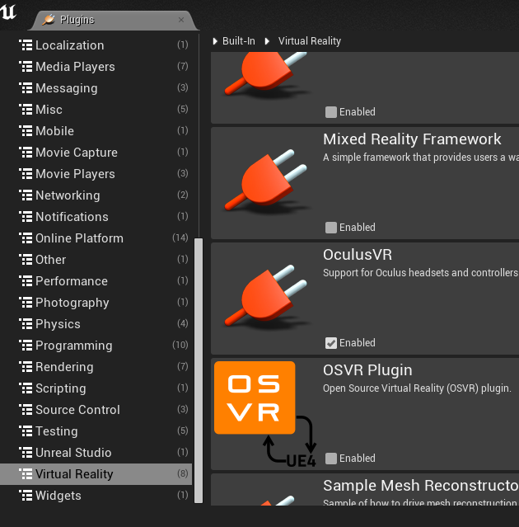Click the OculusVR plugin title
The height and width of the screenshot is (527, 519).
(358, 255)
